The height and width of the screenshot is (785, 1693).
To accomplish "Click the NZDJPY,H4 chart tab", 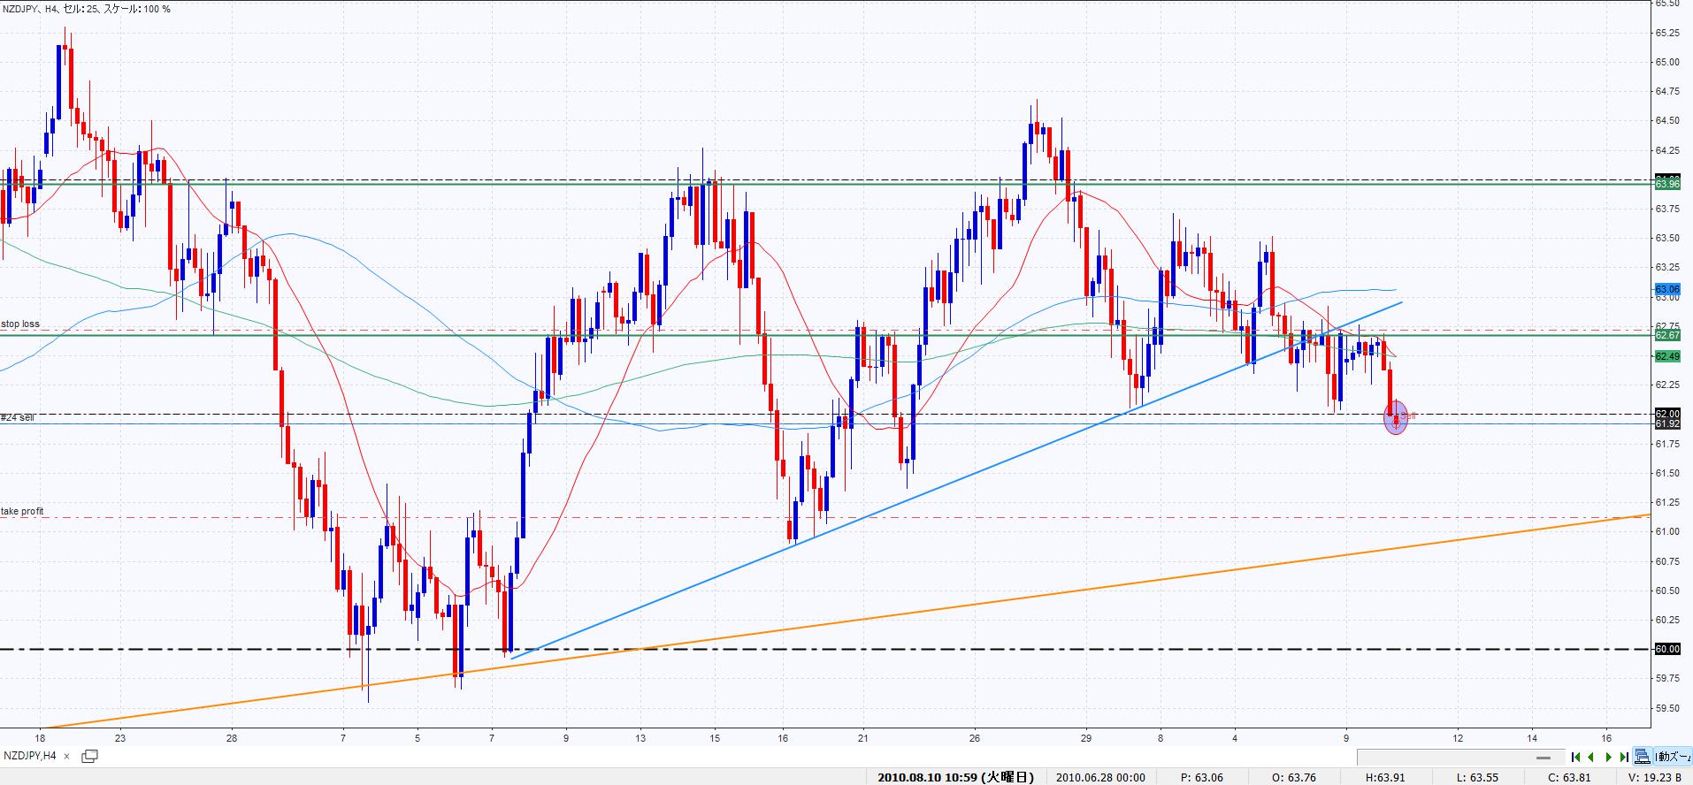I will (x=30, y=756).
